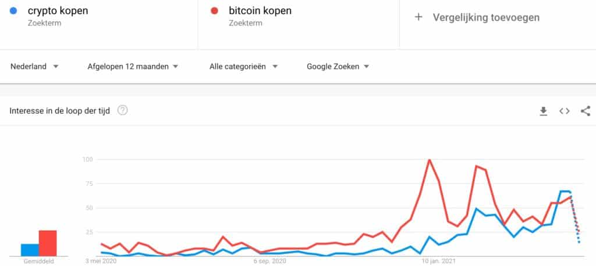Click the 6 sep. 2020 axis label
This screenshot has width=596, height=266.
click(x=269, y=261)
